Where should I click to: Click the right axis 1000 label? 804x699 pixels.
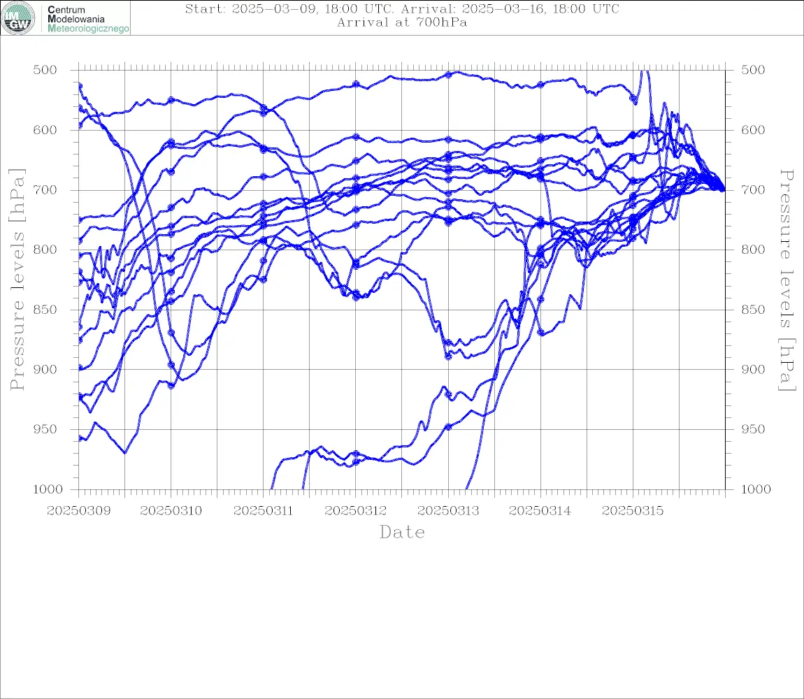756,489
